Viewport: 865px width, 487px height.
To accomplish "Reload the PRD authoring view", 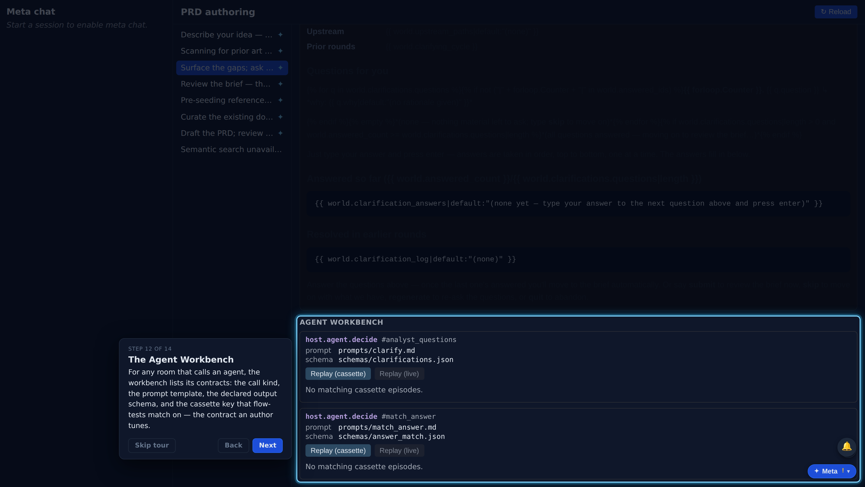I will coord(836,12).
